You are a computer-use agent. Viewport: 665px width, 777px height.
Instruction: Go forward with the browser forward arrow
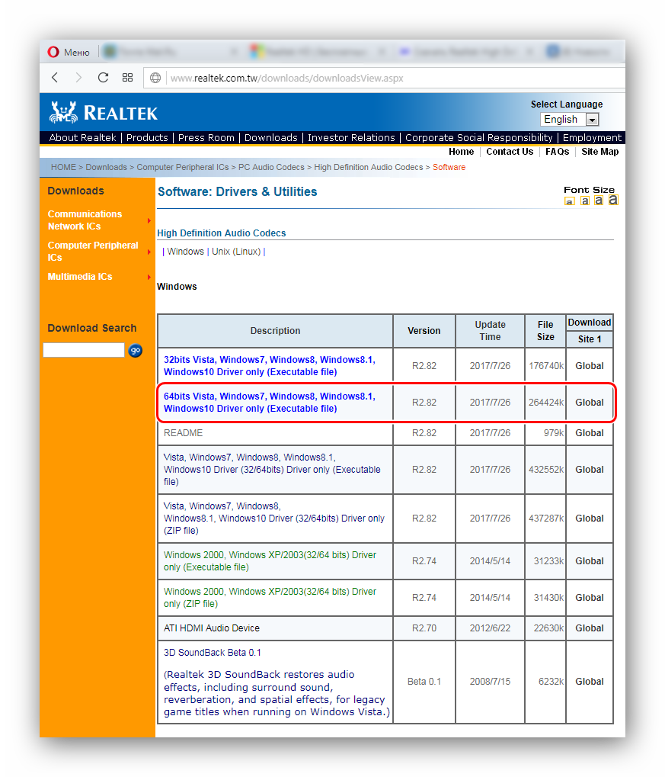coord(78,78)
